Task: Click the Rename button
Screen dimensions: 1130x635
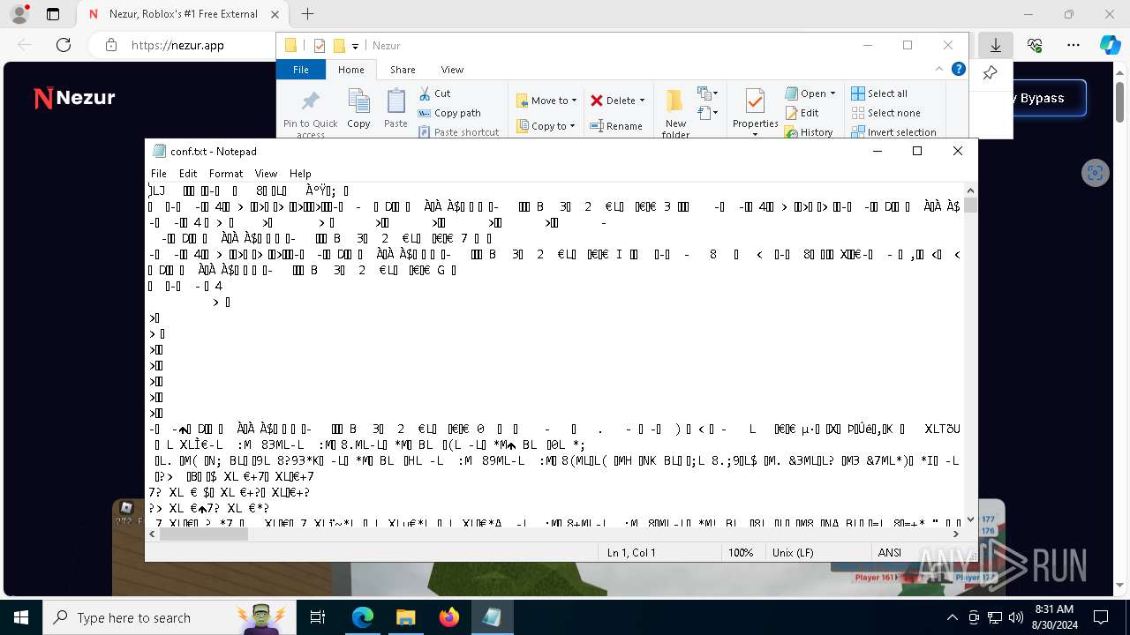Action: (x=616, y=126)
